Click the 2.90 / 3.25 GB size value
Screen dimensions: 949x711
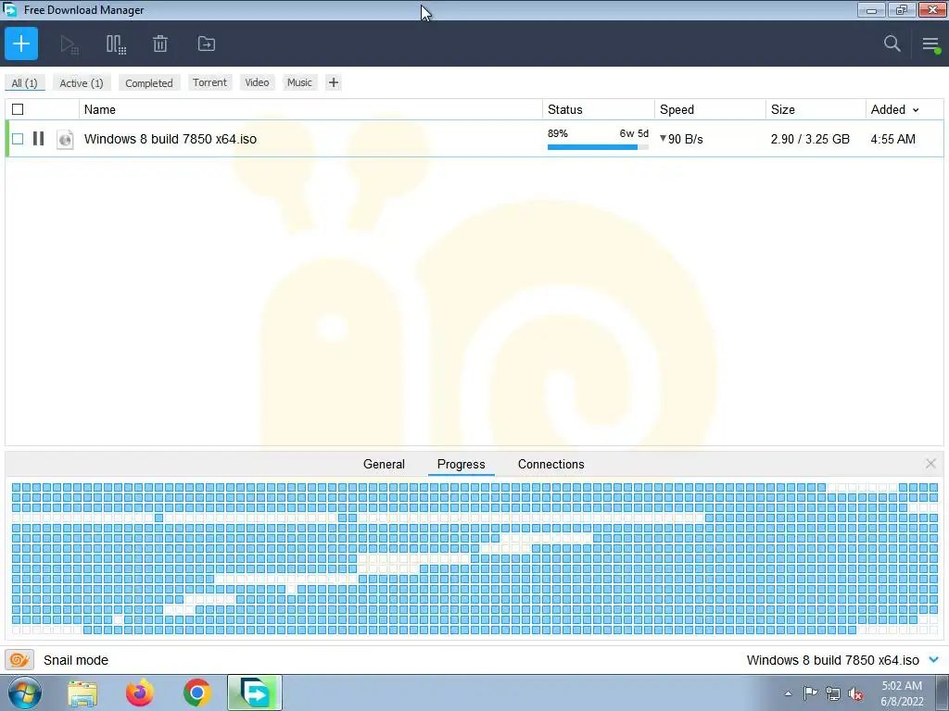[x=810, y=139]
